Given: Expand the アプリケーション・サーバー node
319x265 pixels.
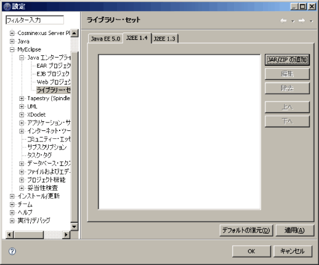Looking at the screenshot, I should [22, 123].
